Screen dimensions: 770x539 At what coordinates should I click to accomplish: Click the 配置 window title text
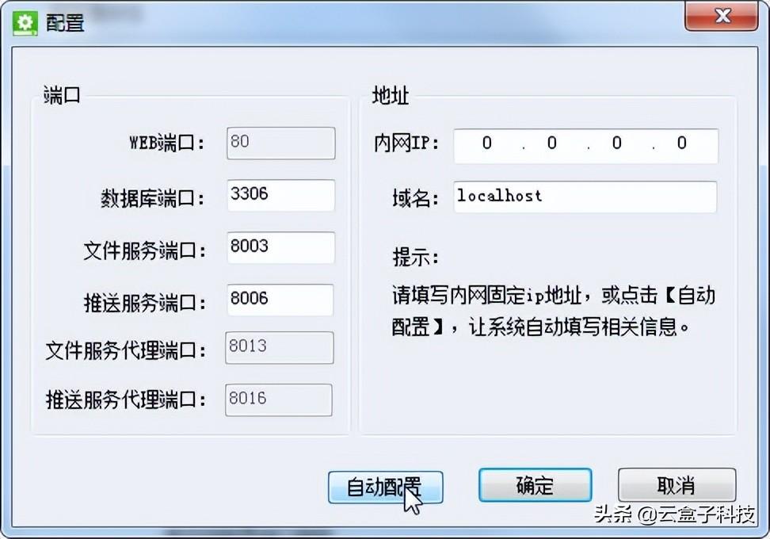click(x=65, y=23)
